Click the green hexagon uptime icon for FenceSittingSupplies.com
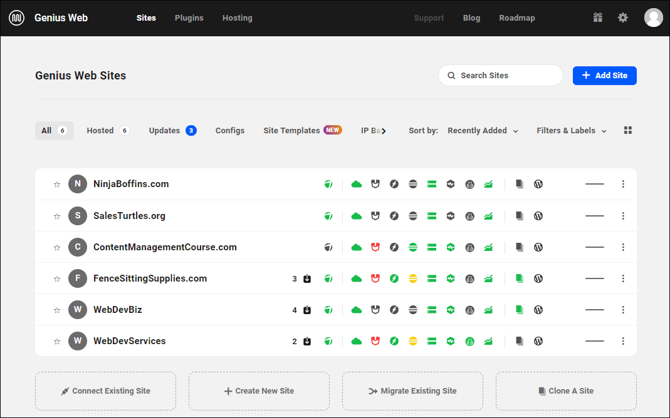The image size is (670, 418). pyautogui.click(x=451, y=278)
